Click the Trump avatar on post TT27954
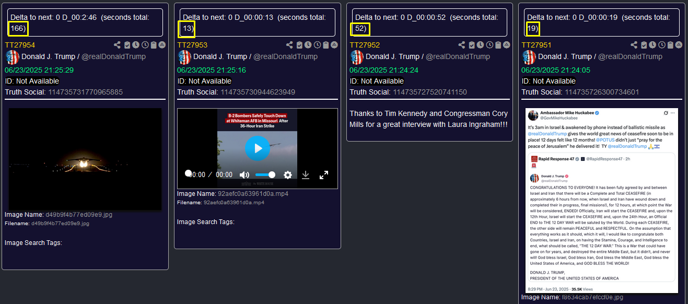This screenshot has width=688, height=304. click(x=12, y=57)
